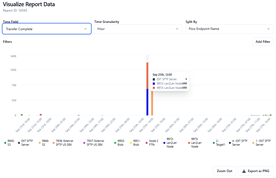Screen dimensions: 276x178
Task: Toggle the 7936: External SFTP US SBX series label
Action: 64,143
